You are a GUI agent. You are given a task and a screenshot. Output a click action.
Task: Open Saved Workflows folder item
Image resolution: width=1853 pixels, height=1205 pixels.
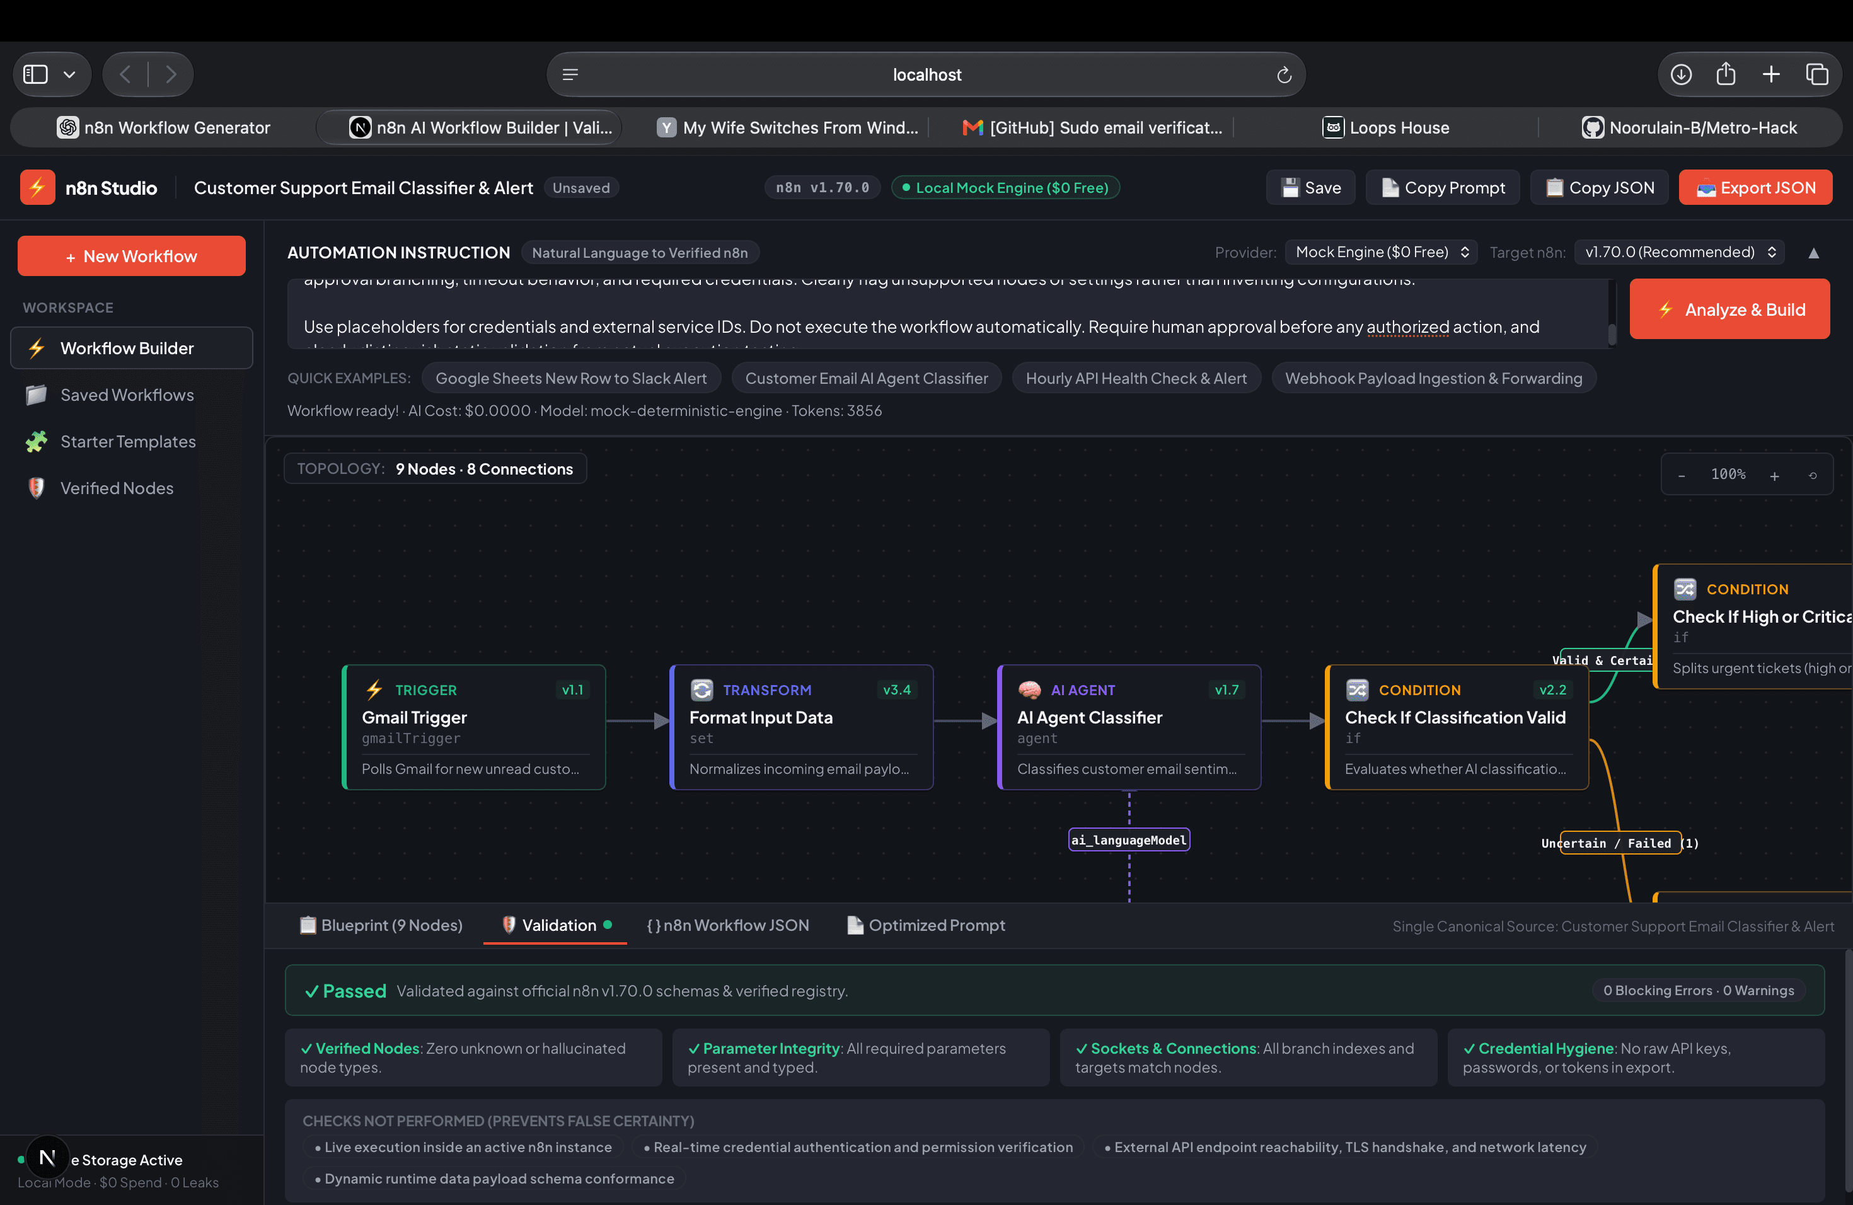(x=132, y=395)
